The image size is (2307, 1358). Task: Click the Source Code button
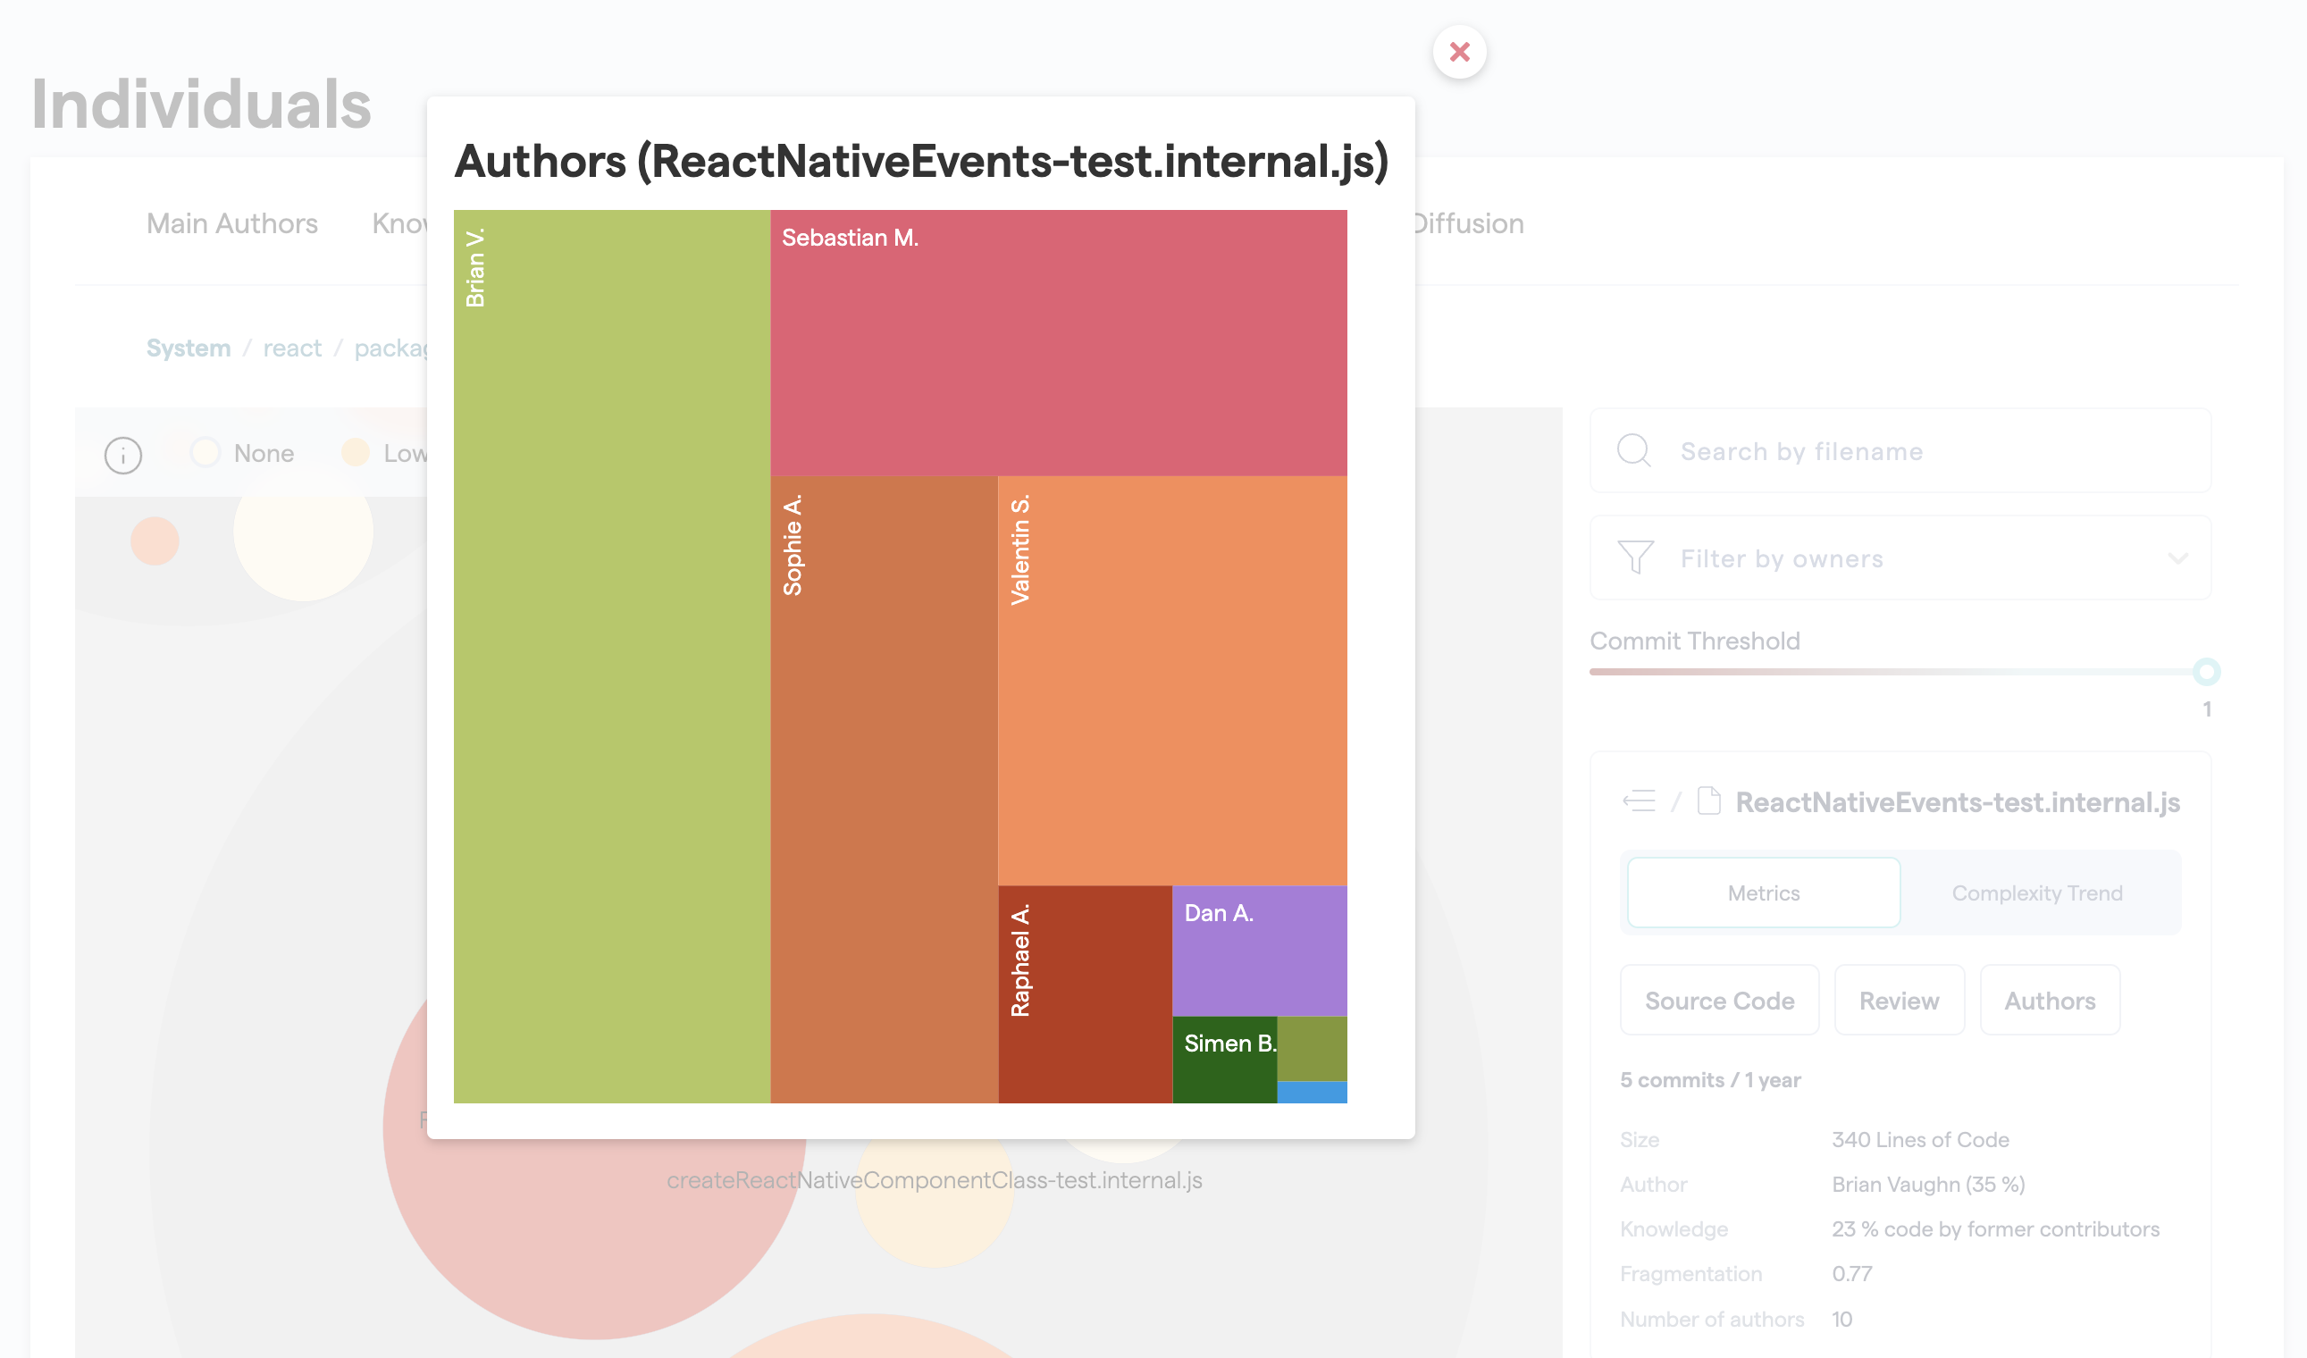pyautogui.click(x=1719, y=1001)
